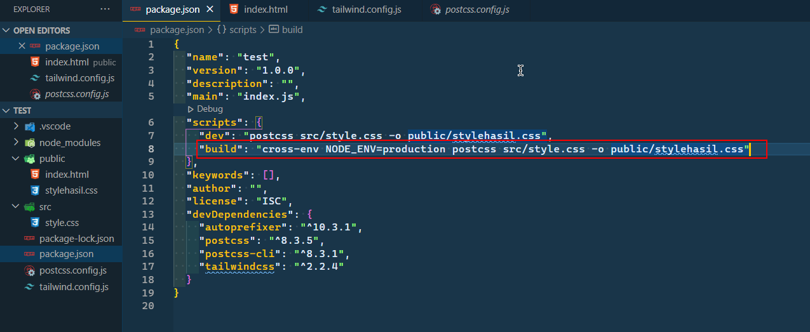Close the package.json editor tab
The width and height of the screenshot is (810, 332).
click(x=210, y=10)
